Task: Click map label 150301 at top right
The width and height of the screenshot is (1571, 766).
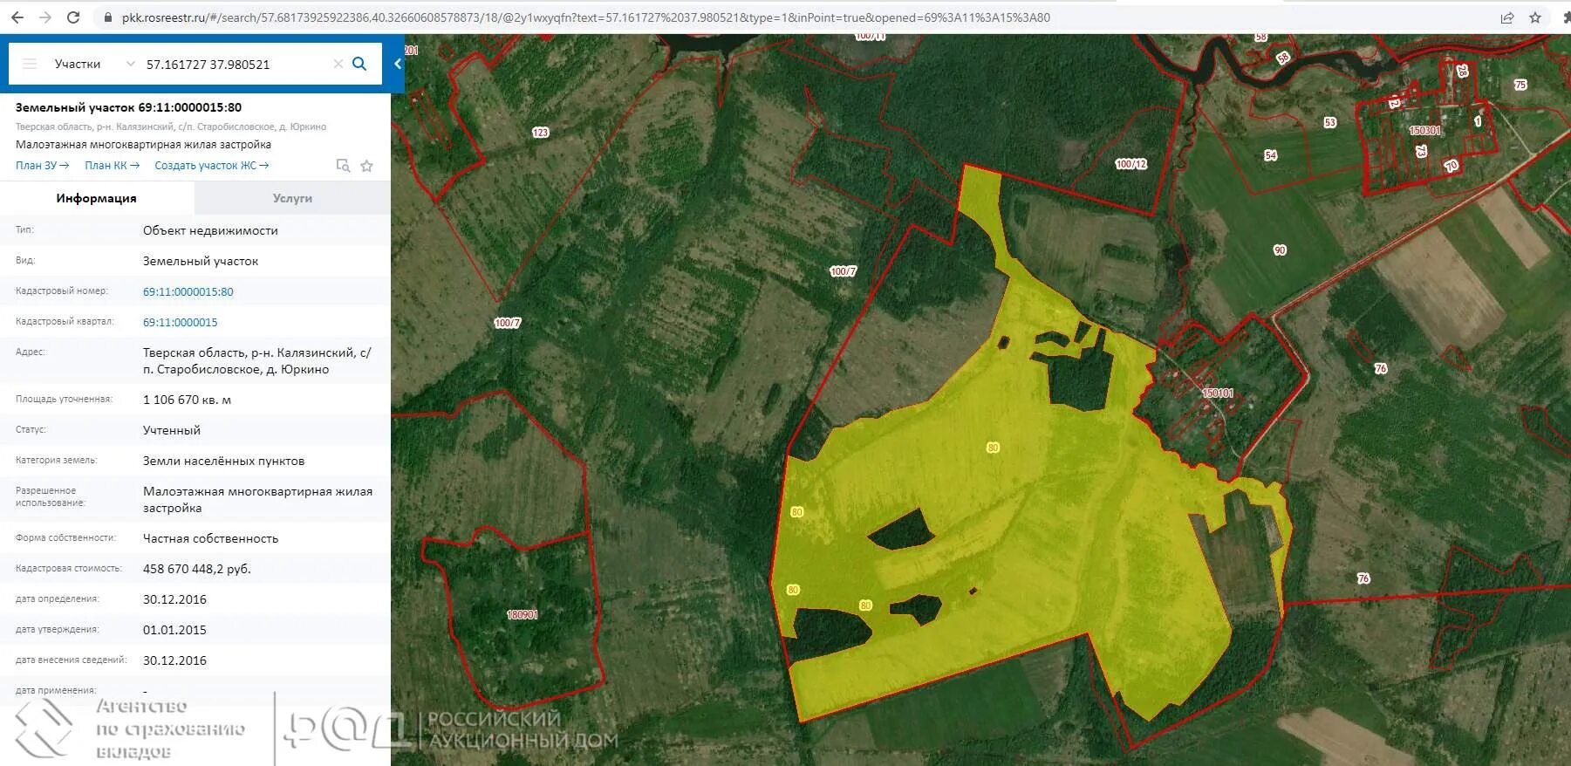Action: click(1424, 131)
